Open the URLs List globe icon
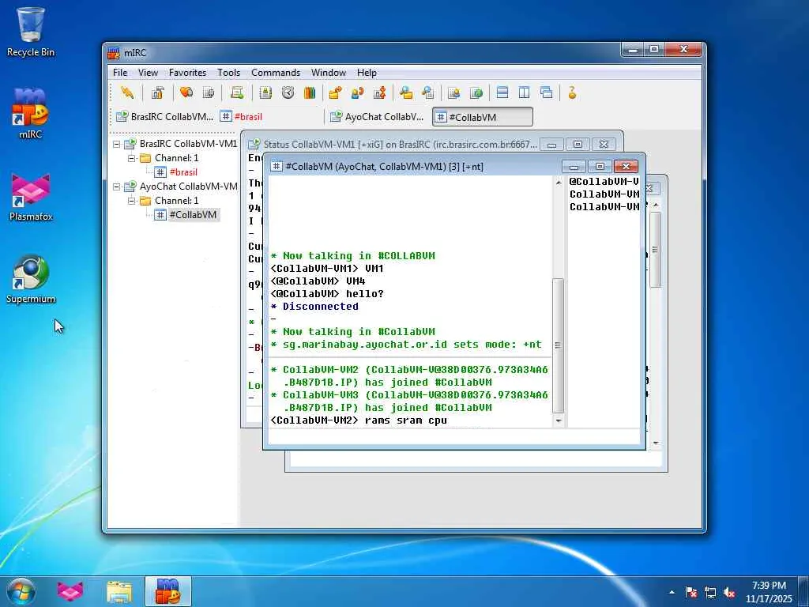This screenshot has height=607, width=809. tap(476, 93)
